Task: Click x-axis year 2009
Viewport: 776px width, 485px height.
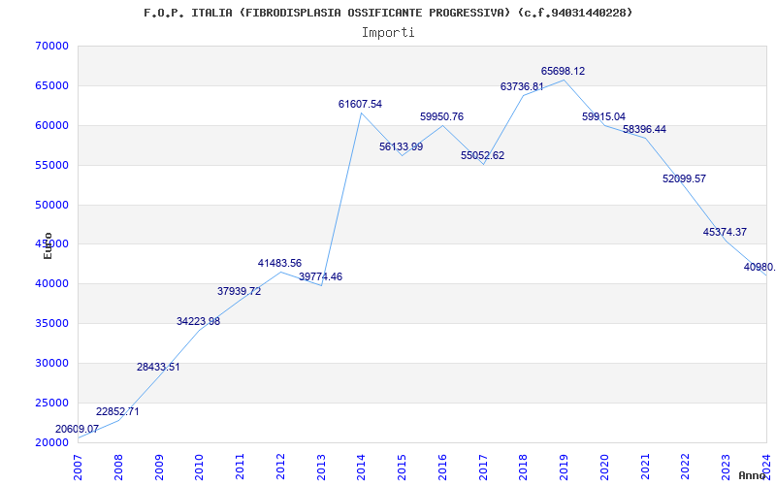Action: pos(159,468)
